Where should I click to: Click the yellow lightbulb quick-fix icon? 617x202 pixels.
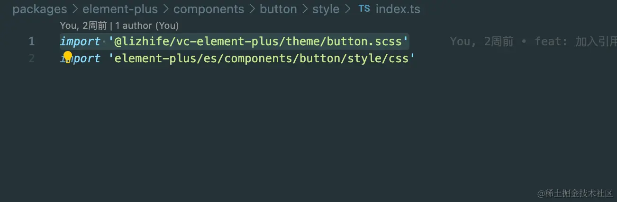(x=67, y=57)
